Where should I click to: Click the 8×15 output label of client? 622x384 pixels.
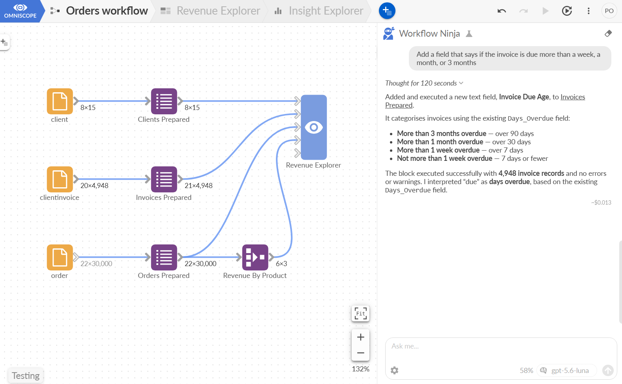[88, 108]
